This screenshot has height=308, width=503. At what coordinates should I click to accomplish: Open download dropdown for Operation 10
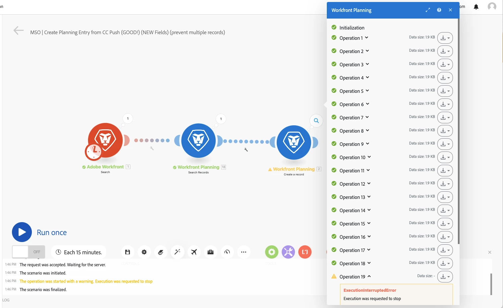click(x=445, y=157)
